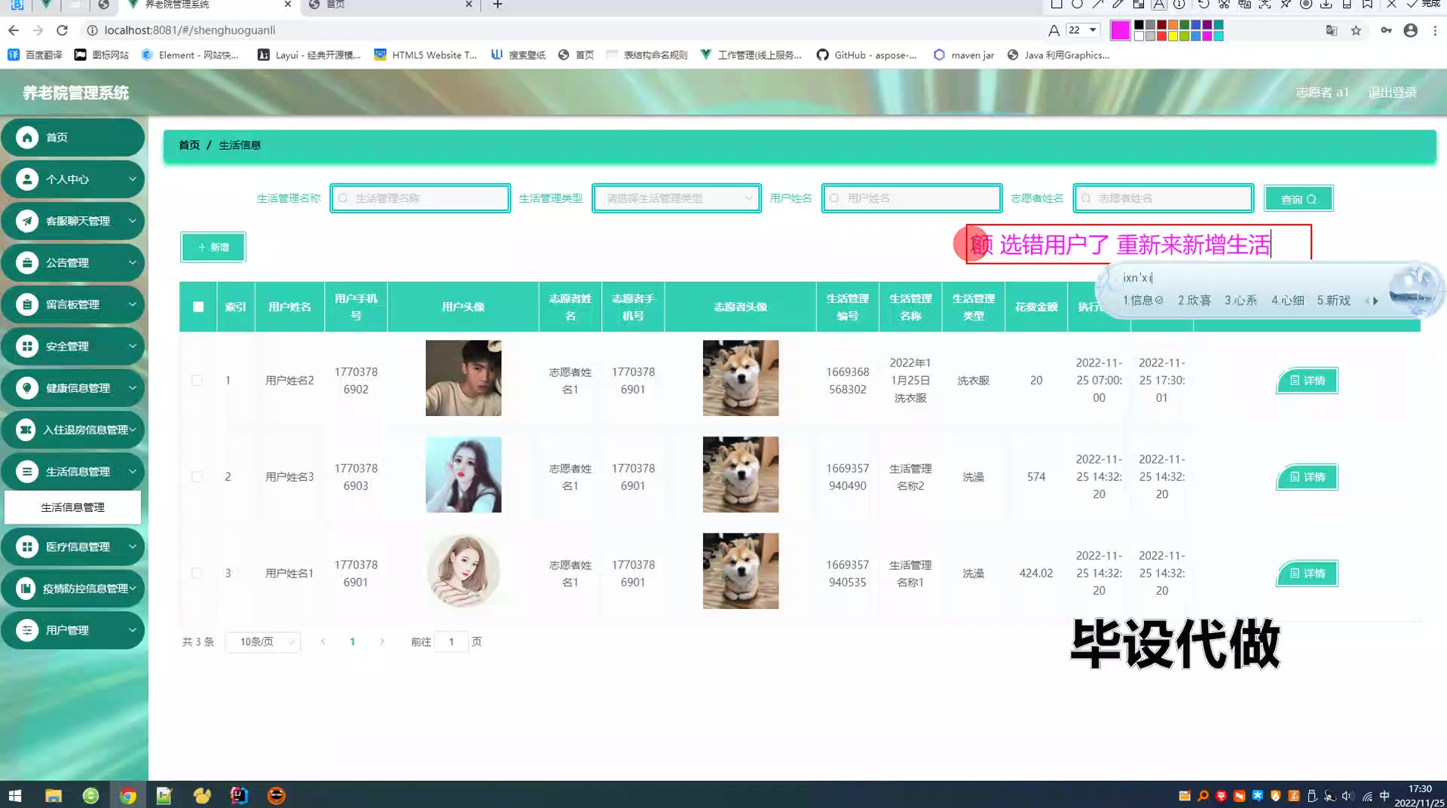Open the 生活管理类型 dropdown

[677, 198]
